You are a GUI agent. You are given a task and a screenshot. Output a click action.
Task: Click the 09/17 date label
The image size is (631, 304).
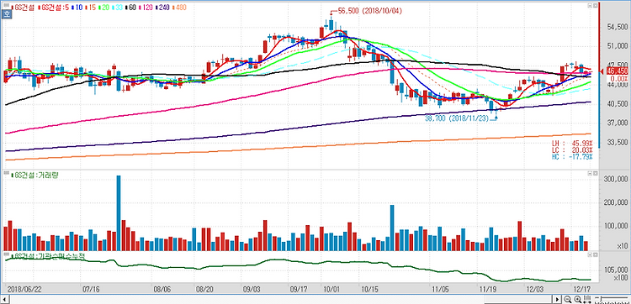299,289
